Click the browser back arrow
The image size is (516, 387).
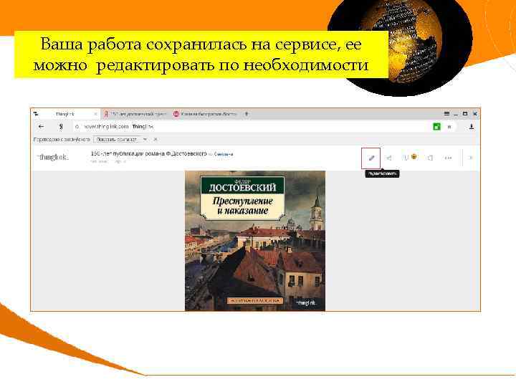[x=41, y=126]
